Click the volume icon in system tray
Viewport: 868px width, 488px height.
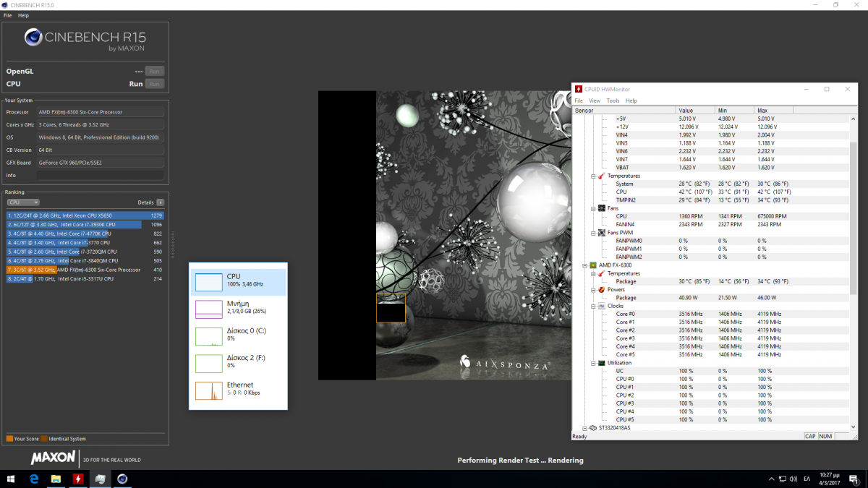click(793, 479)
